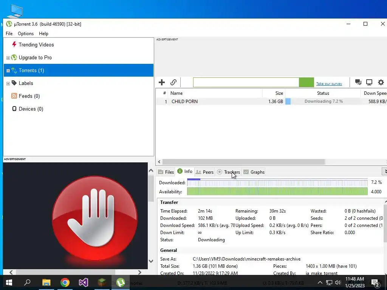The width and height of the screenshot is (387, 290).
Task: Click the Trending Videos lightning icon
Action: (x=14, y=45)
